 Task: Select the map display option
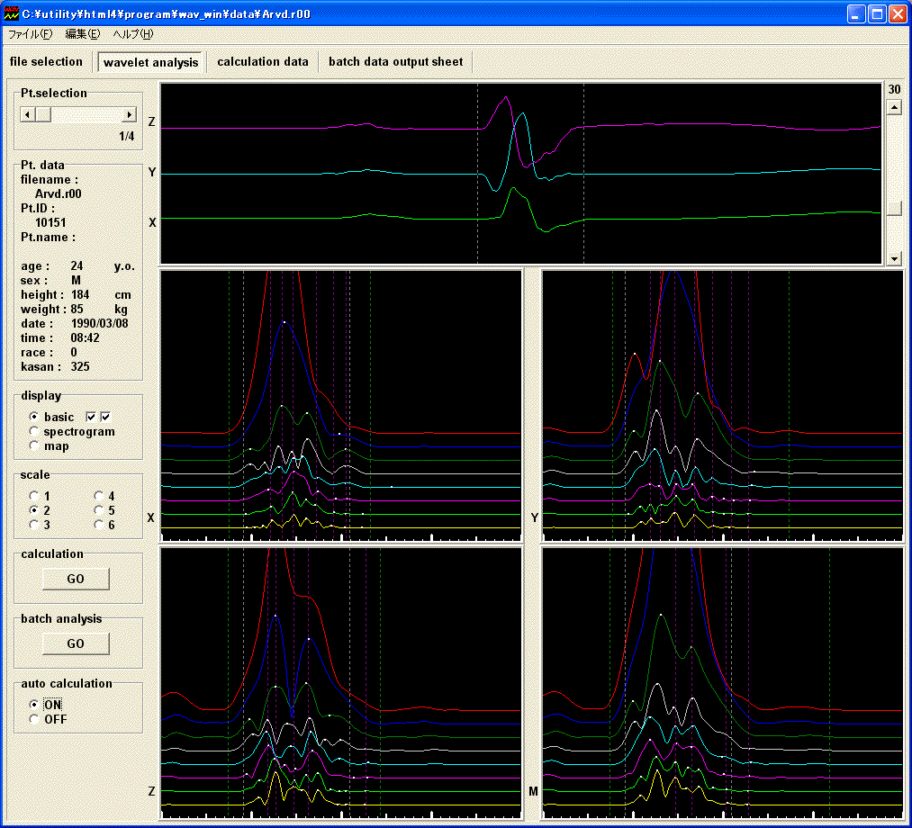[35, 446]
